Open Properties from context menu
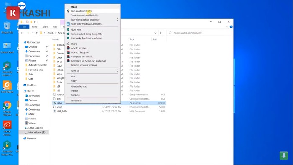The image size is (293, 165). pos(93,101)
